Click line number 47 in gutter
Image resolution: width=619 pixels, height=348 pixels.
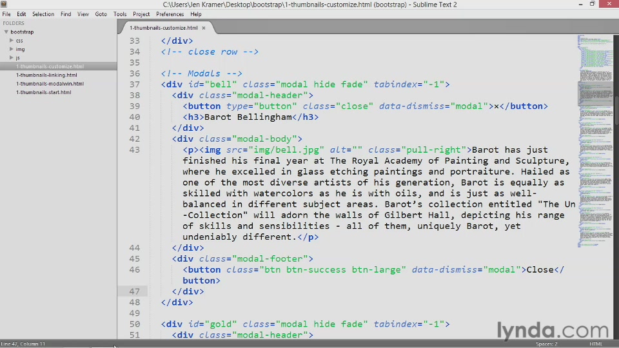coord(135,291)
